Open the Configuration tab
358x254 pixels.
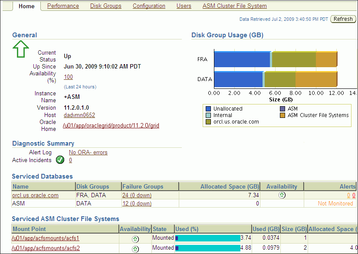pyautogui.click(x=149, y=6)
